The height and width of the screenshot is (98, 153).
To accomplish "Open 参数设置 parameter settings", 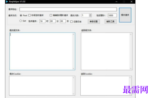I will click(94, 21).
